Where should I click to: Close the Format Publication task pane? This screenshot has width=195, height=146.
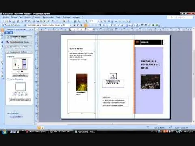(x=32, y=29)
